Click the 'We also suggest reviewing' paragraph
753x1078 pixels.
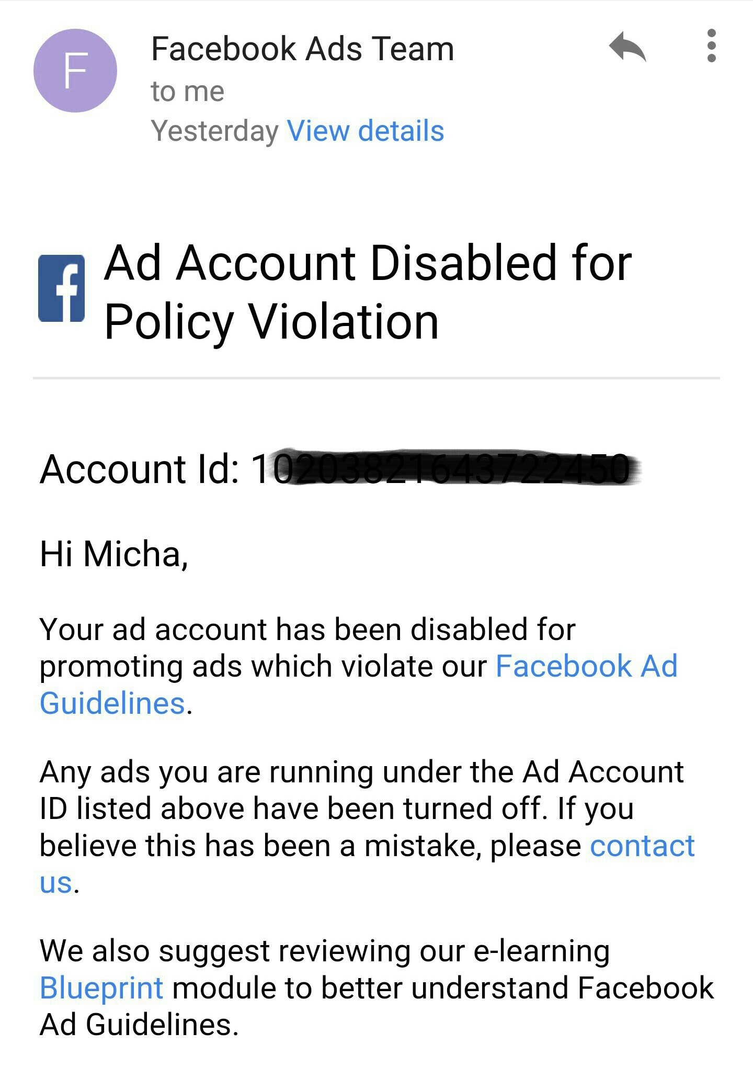(x=324, y=951)
